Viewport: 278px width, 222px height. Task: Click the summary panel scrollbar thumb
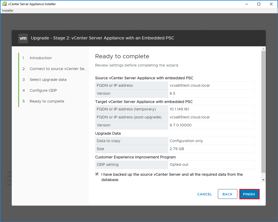pos(263,111)
